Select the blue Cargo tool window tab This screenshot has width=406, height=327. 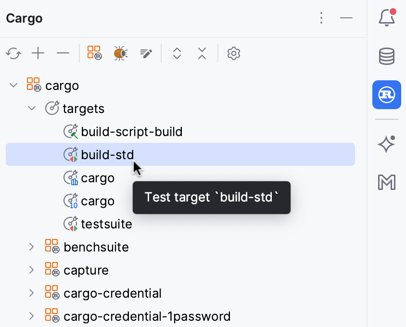[x=386, y=95]
